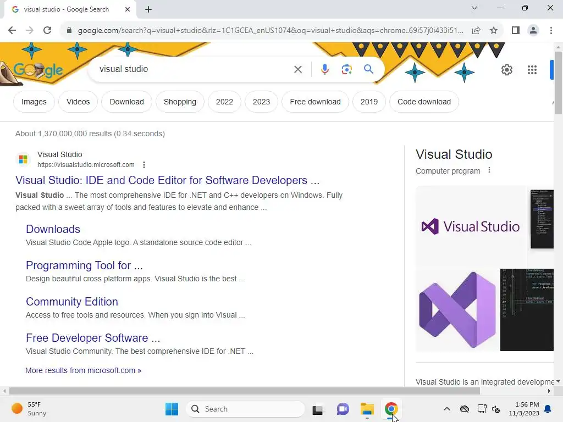
Task: Open the Chrome profile menu
Action: tap(533, 30)
